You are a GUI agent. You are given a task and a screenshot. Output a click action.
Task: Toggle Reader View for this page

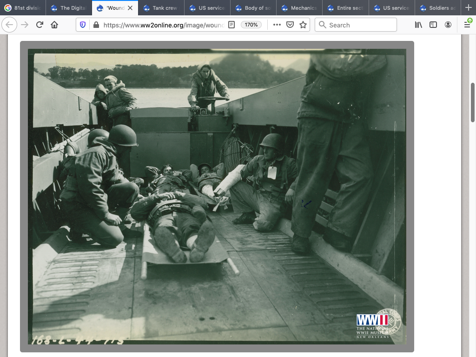coord(231,25)
